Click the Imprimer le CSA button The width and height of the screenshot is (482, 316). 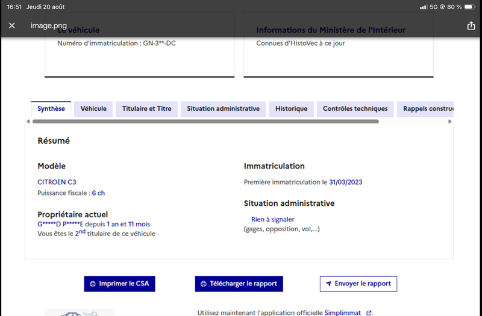point(119,283)
